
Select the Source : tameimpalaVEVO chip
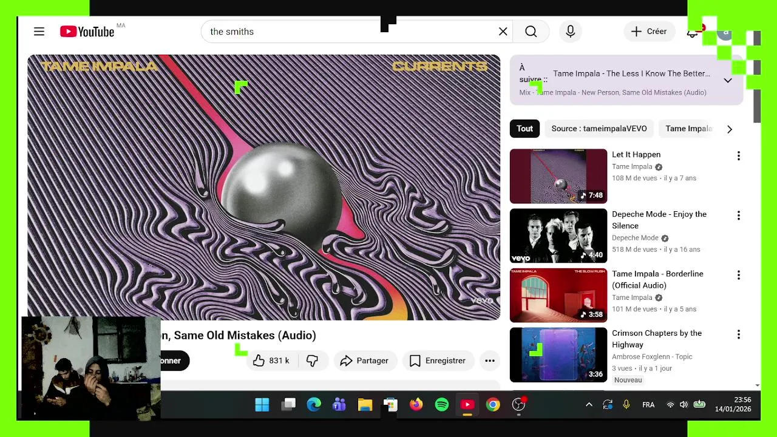coord(599,129)
